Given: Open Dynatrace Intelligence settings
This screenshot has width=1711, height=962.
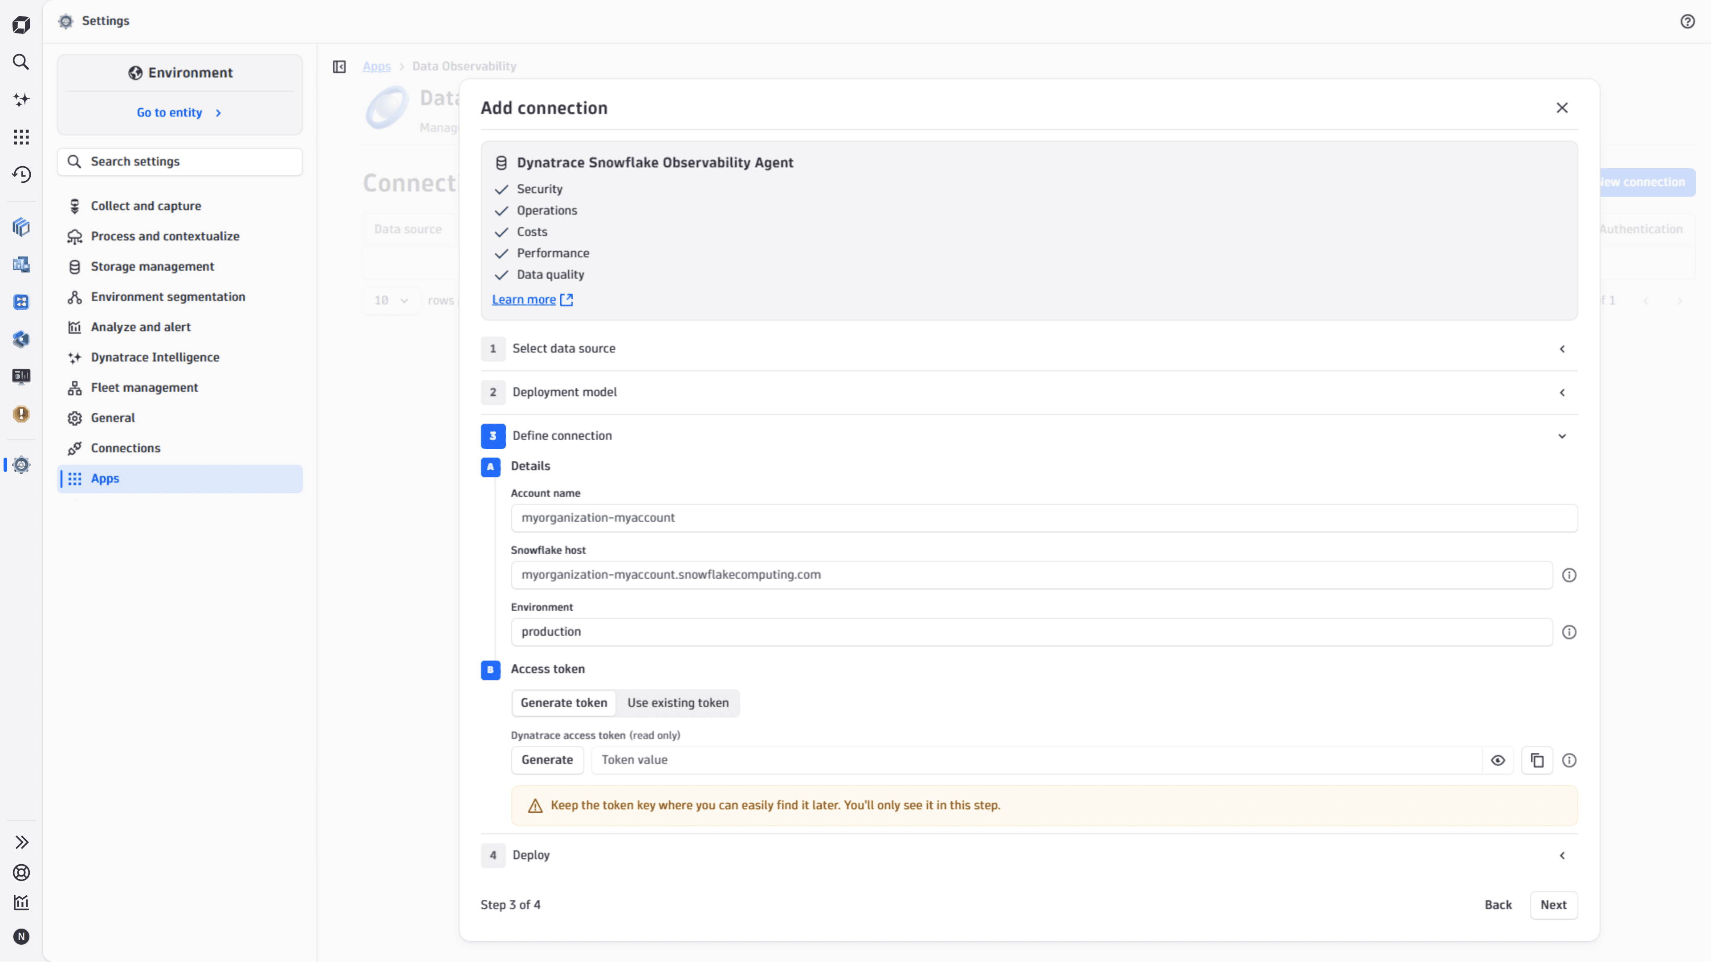Looking at the screenshot, I should (180, 357).
